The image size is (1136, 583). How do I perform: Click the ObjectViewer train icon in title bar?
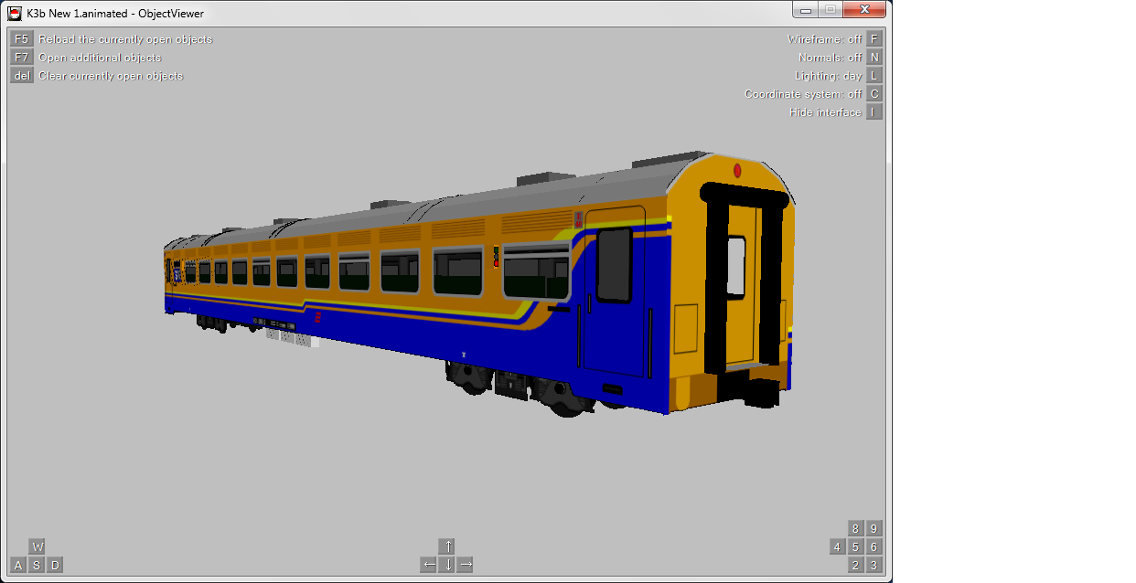pyautogui.click(x=16, y=13)
